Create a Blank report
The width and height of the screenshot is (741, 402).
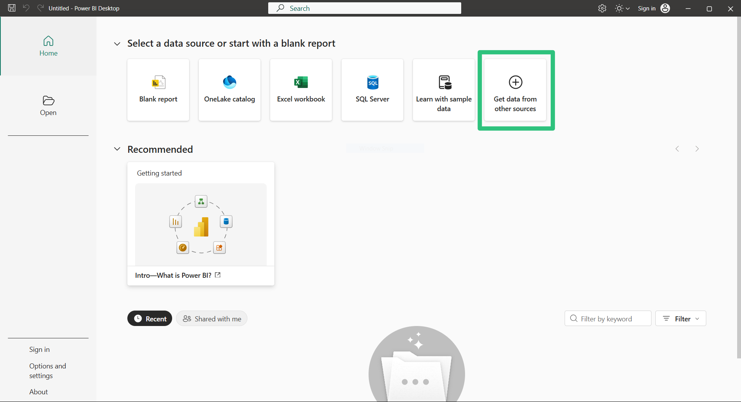click(158, 90)
